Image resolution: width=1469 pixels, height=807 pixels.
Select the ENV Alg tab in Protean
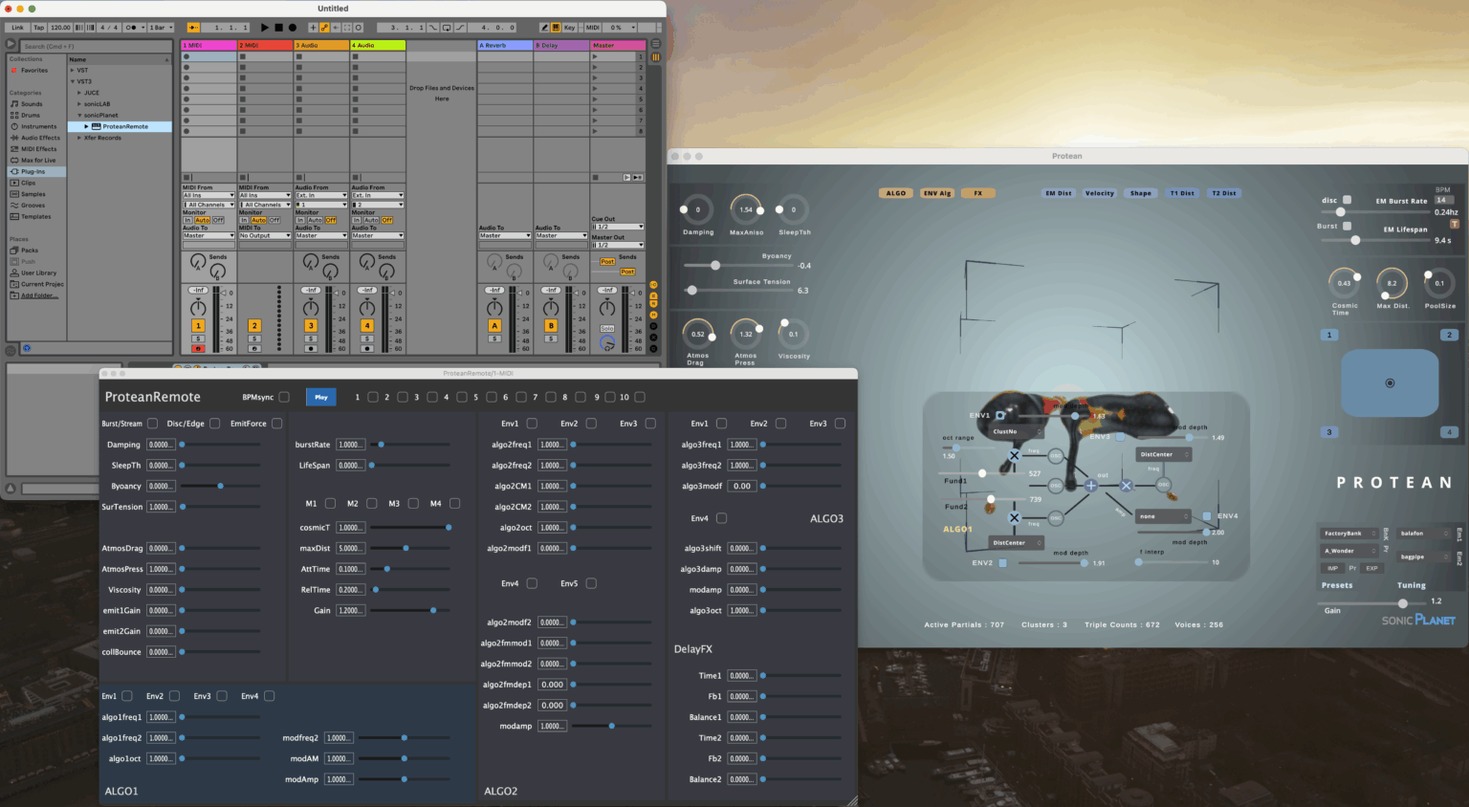click(x=936, y=193)
